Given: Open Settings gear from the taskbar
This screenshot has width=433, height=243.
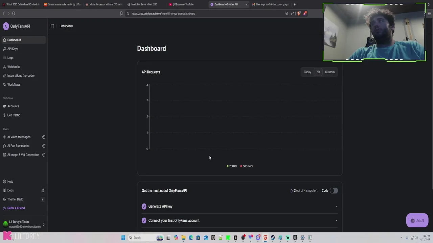Looking at the screenshot, I should 302,238.
